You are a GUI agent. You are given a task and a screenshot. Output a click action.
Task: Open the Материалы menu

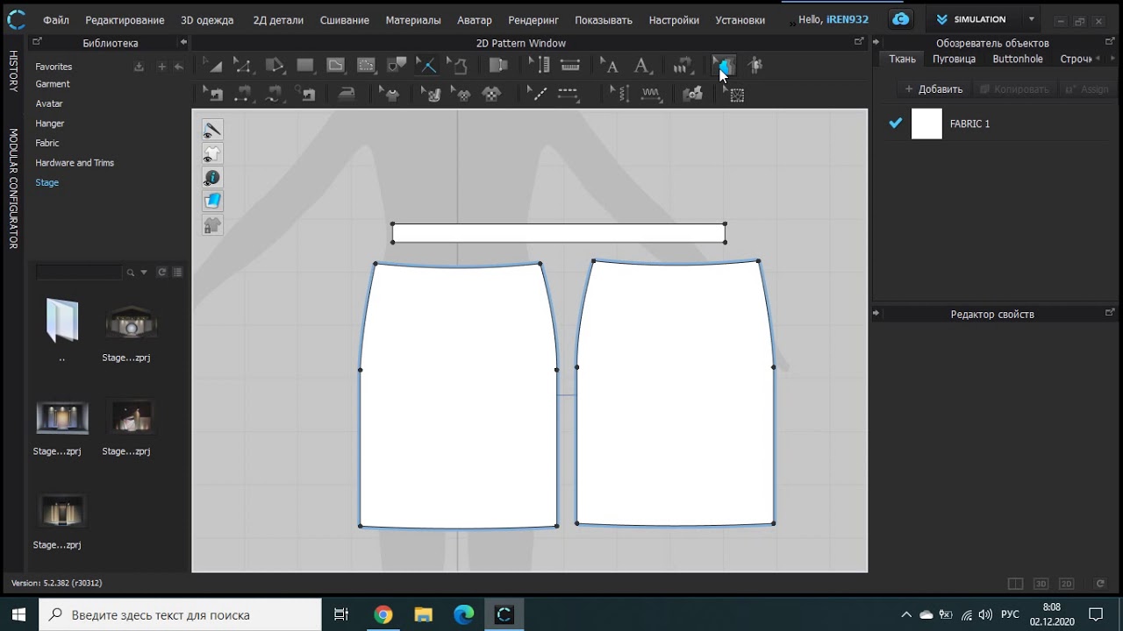click(x=413, y=19)
